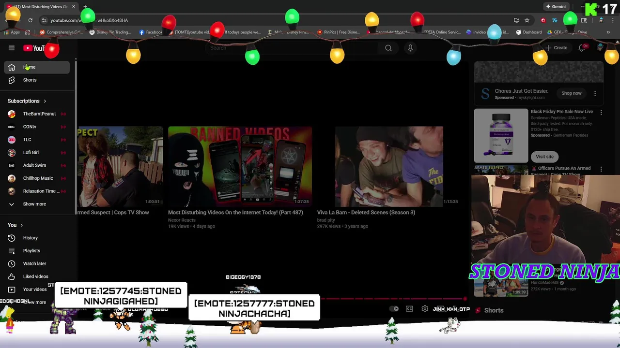Click Shop now on the ad
Image resolution: width=620 pixels, height=348 pixels.
572,93
